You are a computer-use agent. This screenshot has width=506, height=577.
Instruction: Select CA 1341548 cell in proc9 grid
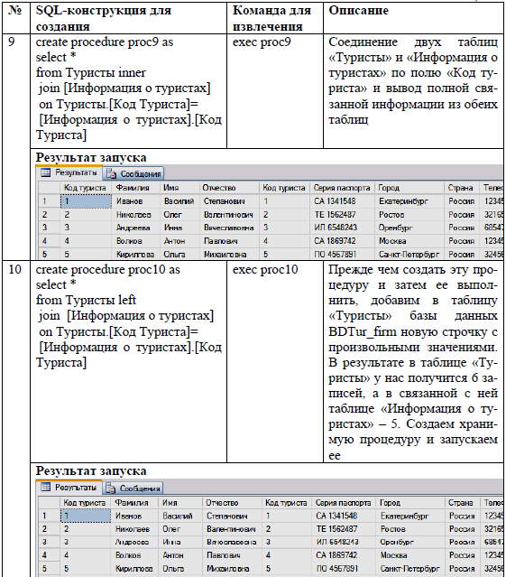[342, 201]
